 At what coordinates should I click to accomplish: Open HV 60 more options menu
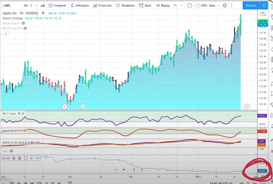(x=37, y=158)
